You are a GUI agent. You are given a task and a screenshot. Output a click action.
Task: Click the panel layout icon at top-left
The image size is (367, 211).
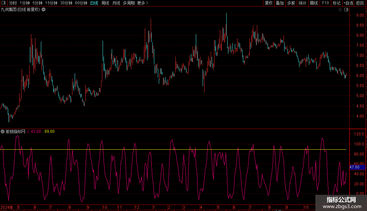pyautogui.click(x=4, y=3)
